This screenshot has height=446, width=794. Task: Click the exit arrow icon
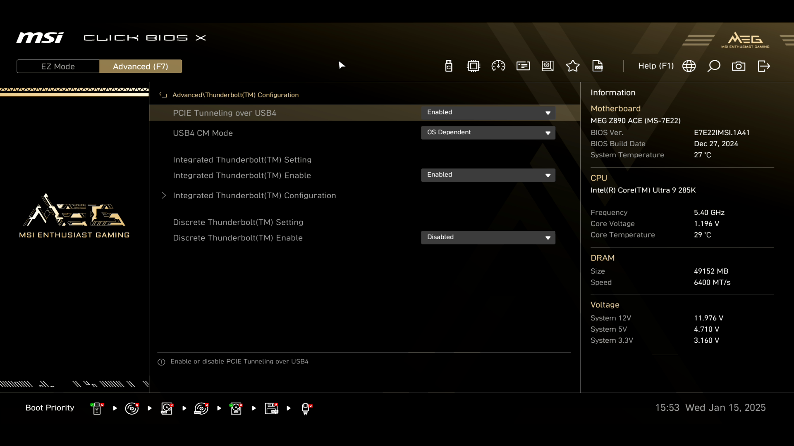pyautogui.click(x=764, y=66)
